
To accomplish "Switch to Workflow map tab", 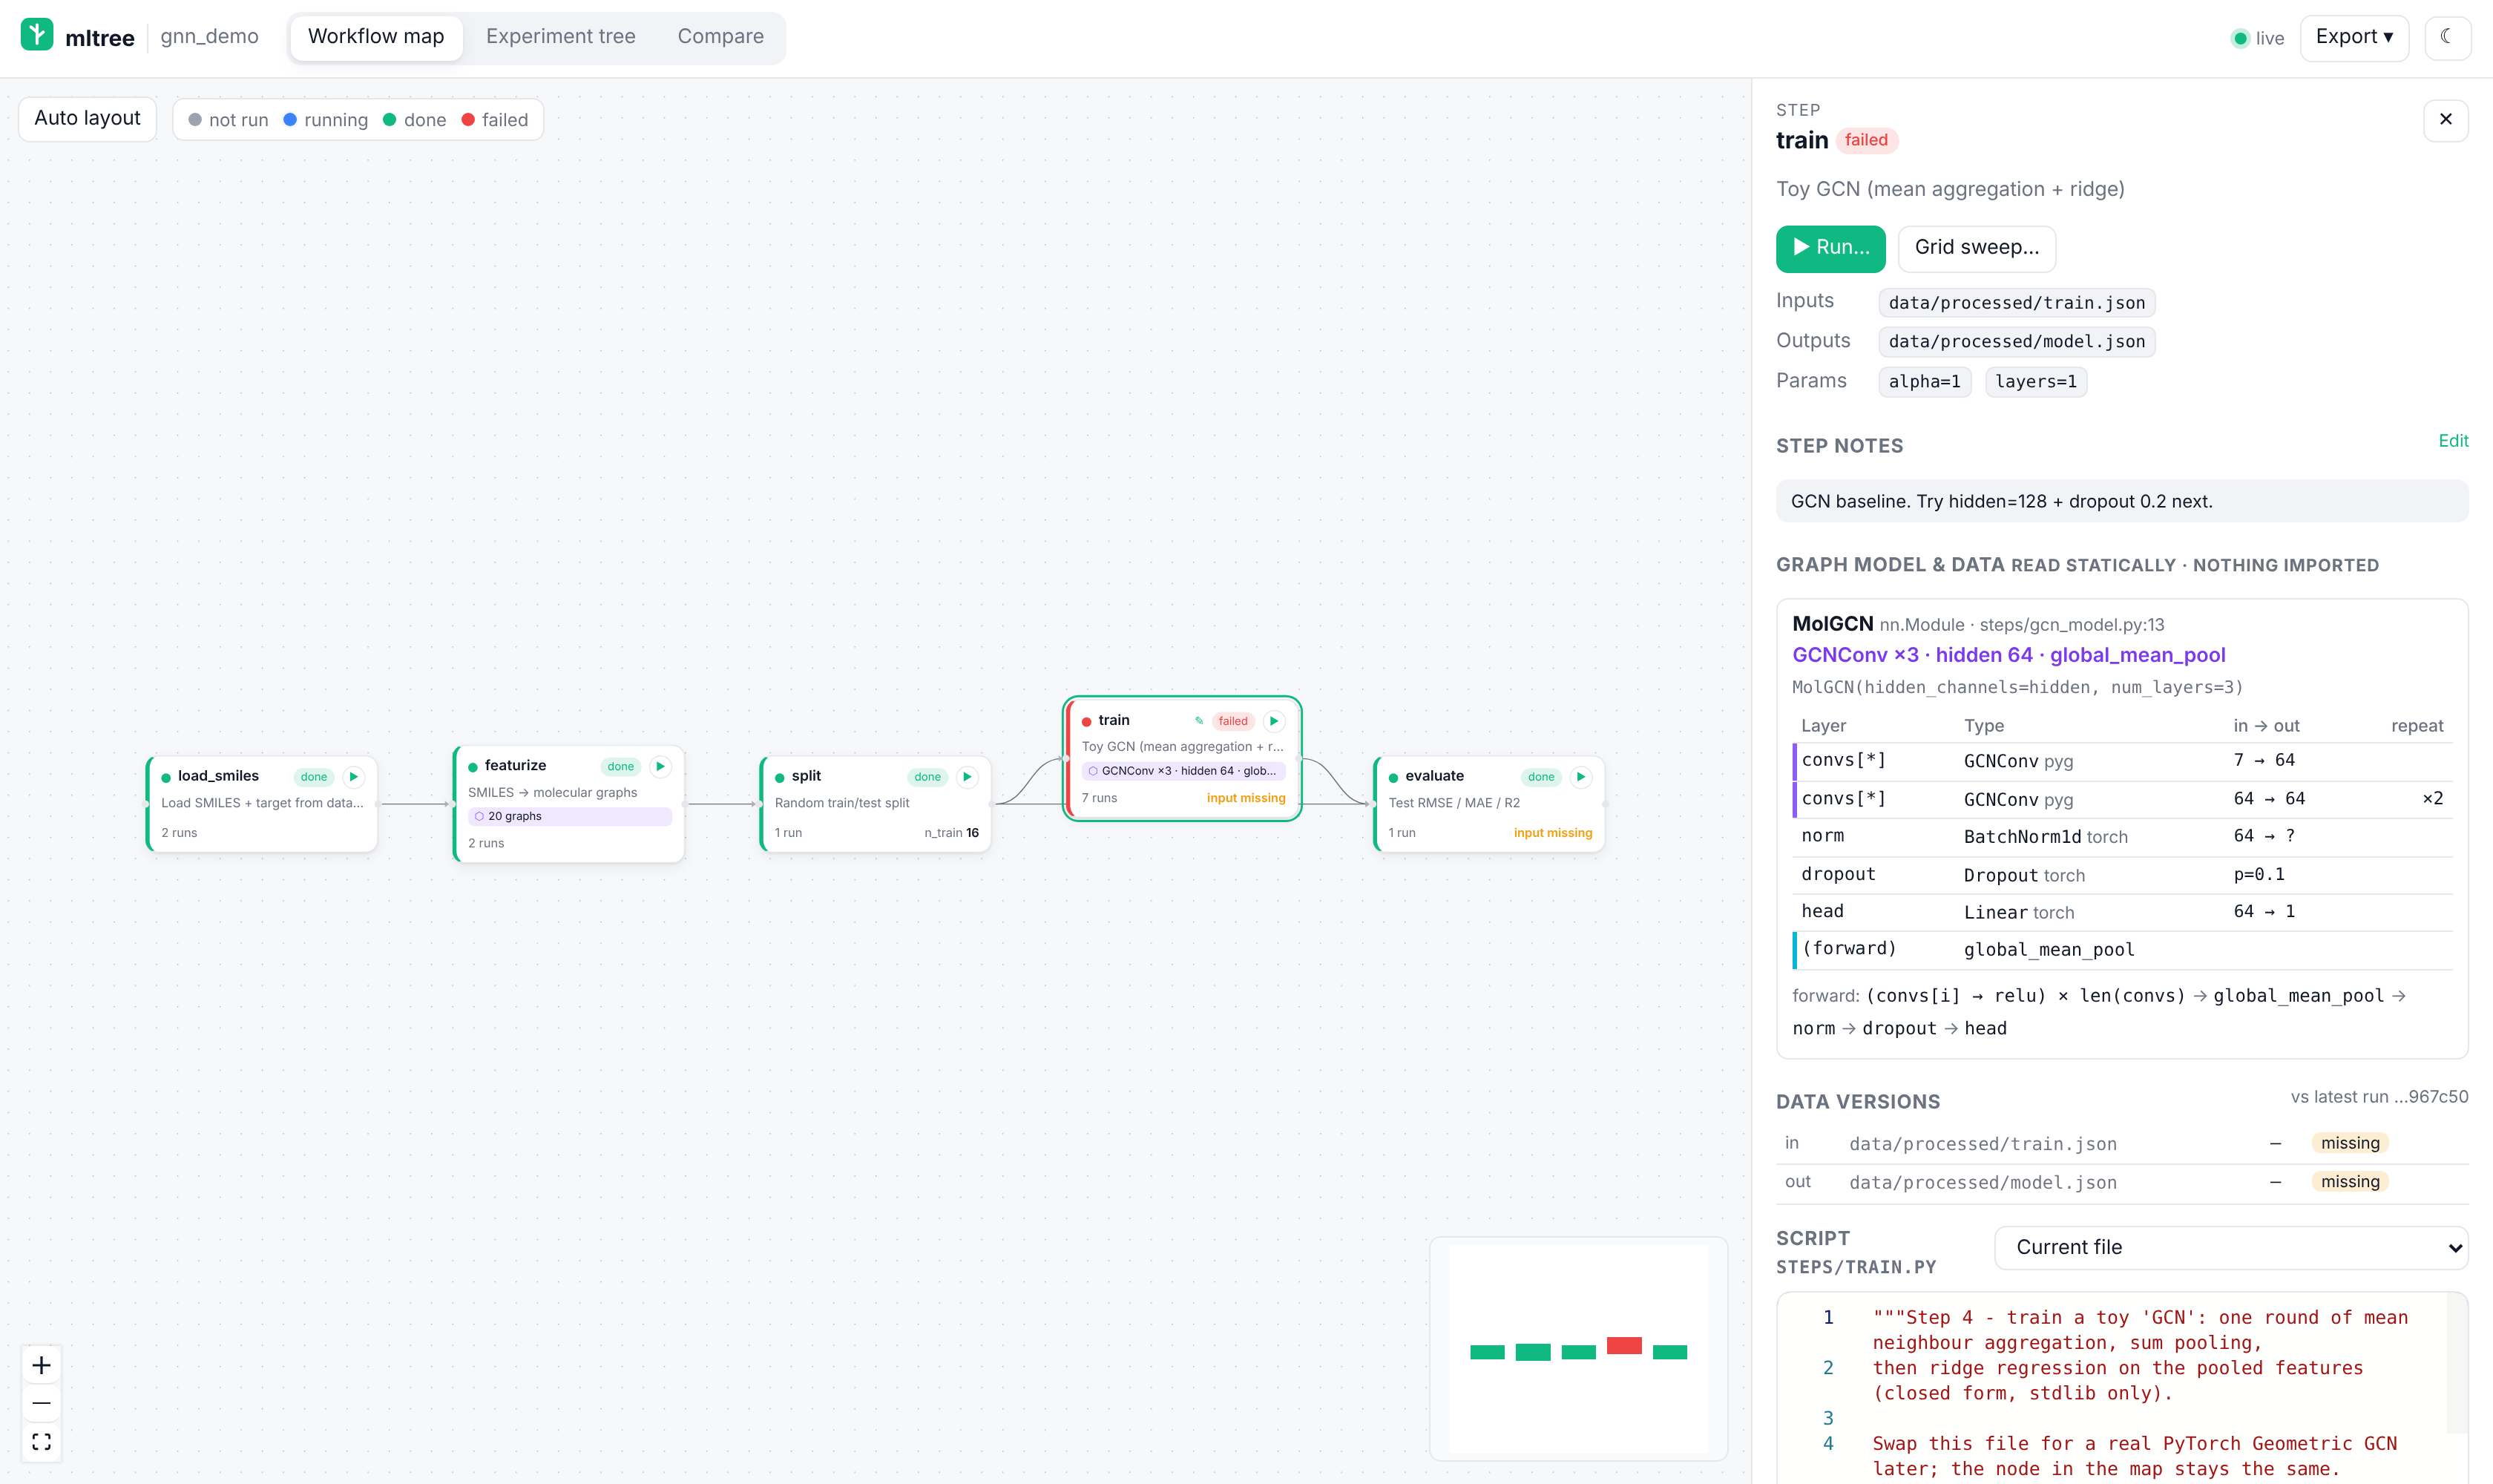I will (376, 37).
